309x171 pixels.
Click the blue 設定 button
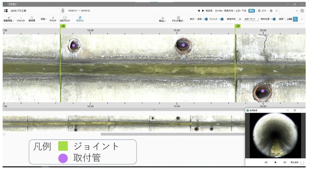251,11
